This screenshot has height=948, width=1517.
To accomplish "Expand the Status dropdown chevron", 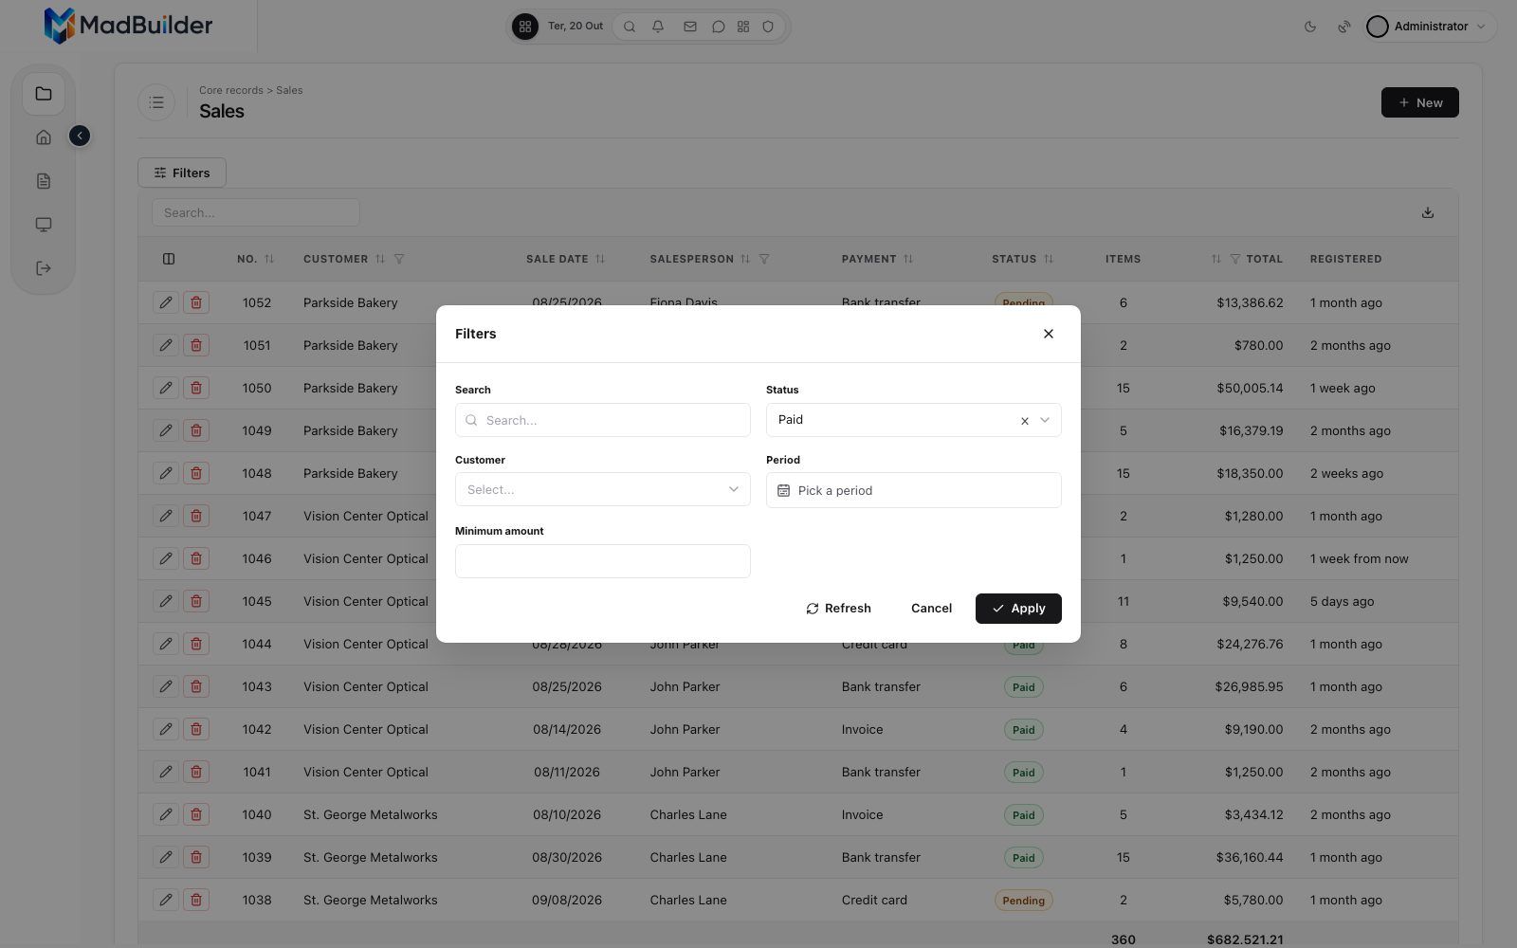I will click(x=1045, y=420).
